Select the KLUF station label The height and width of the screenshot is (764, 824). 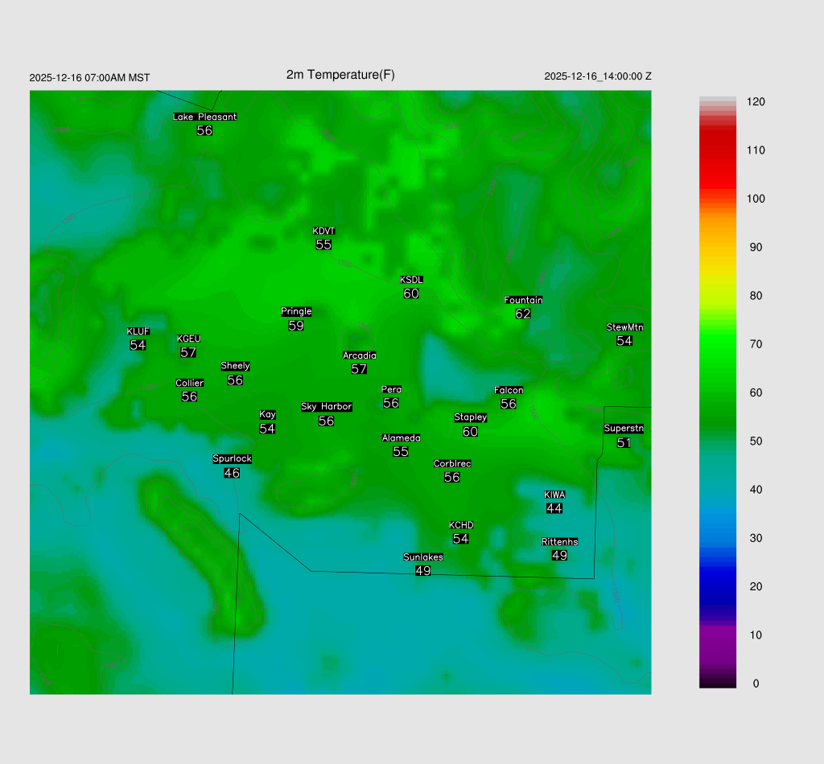pyautogui.click(x=138, y=331)
